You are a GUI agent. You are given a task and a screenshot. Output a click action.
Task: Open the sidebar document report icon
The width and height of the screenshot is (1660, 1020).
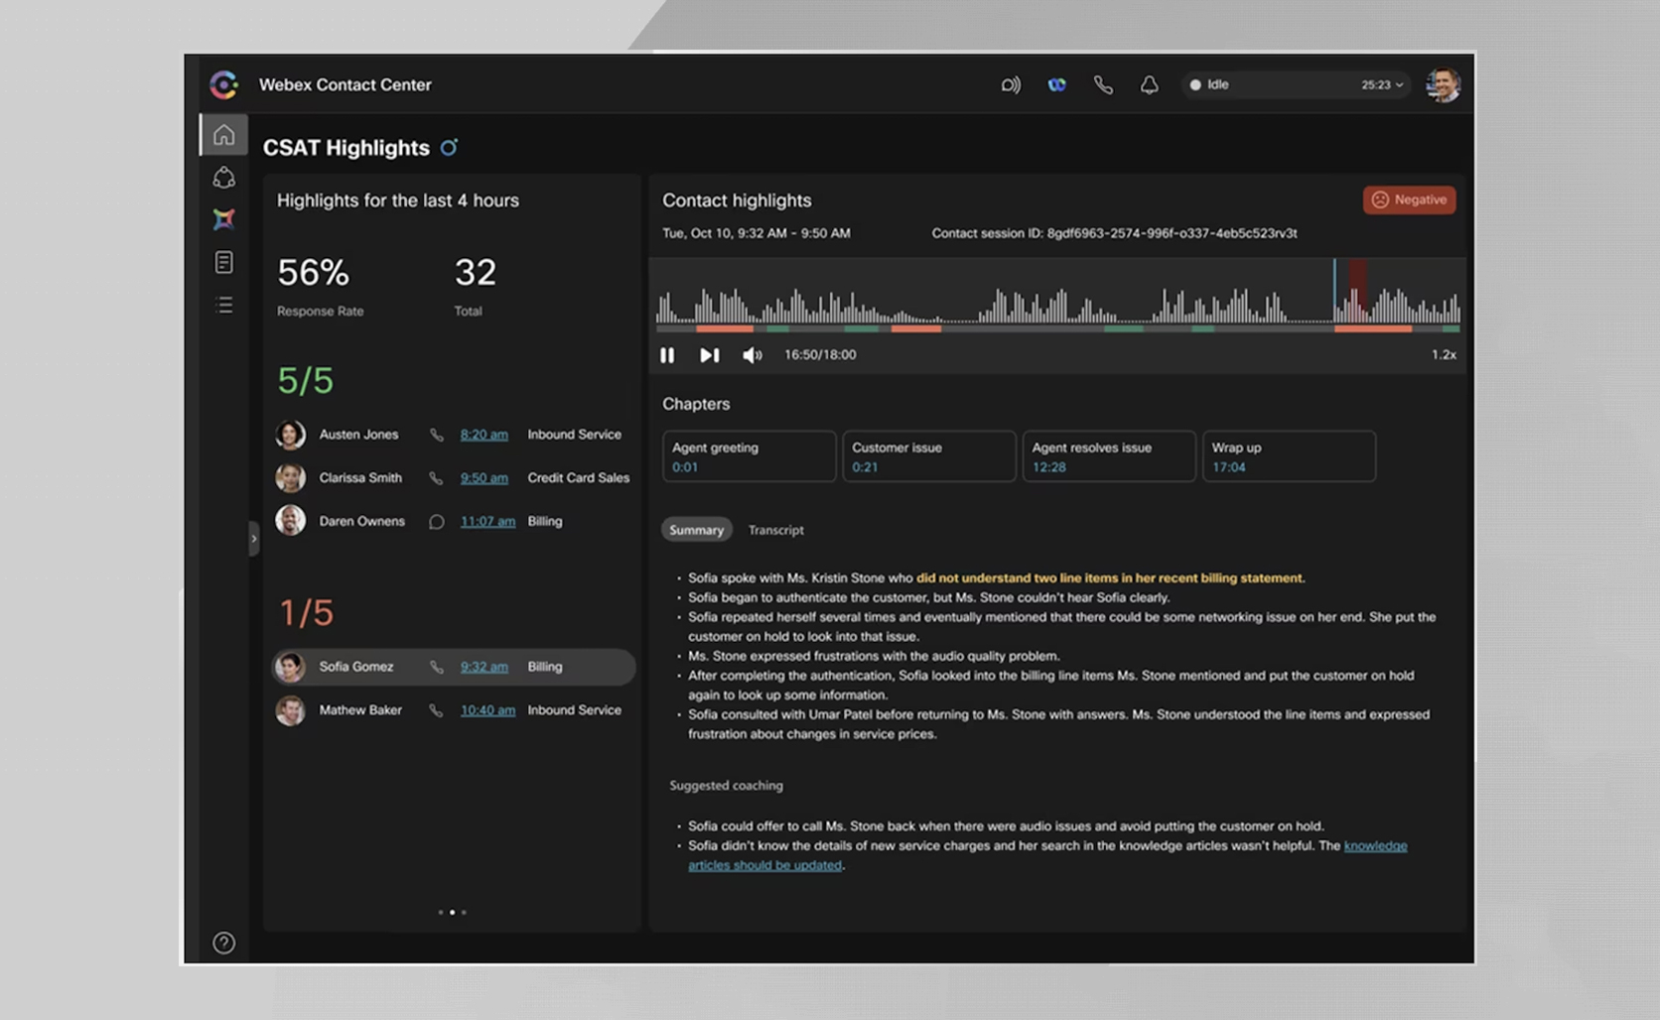(224, 262)
